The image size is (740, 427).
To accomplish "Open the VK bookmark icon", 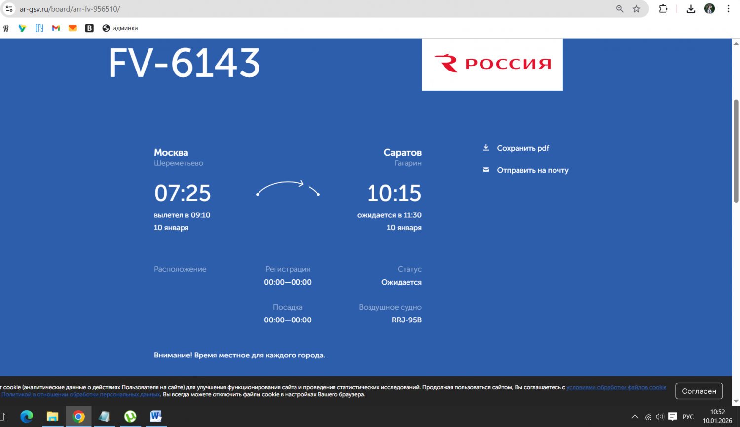I will tap(89, 28).
